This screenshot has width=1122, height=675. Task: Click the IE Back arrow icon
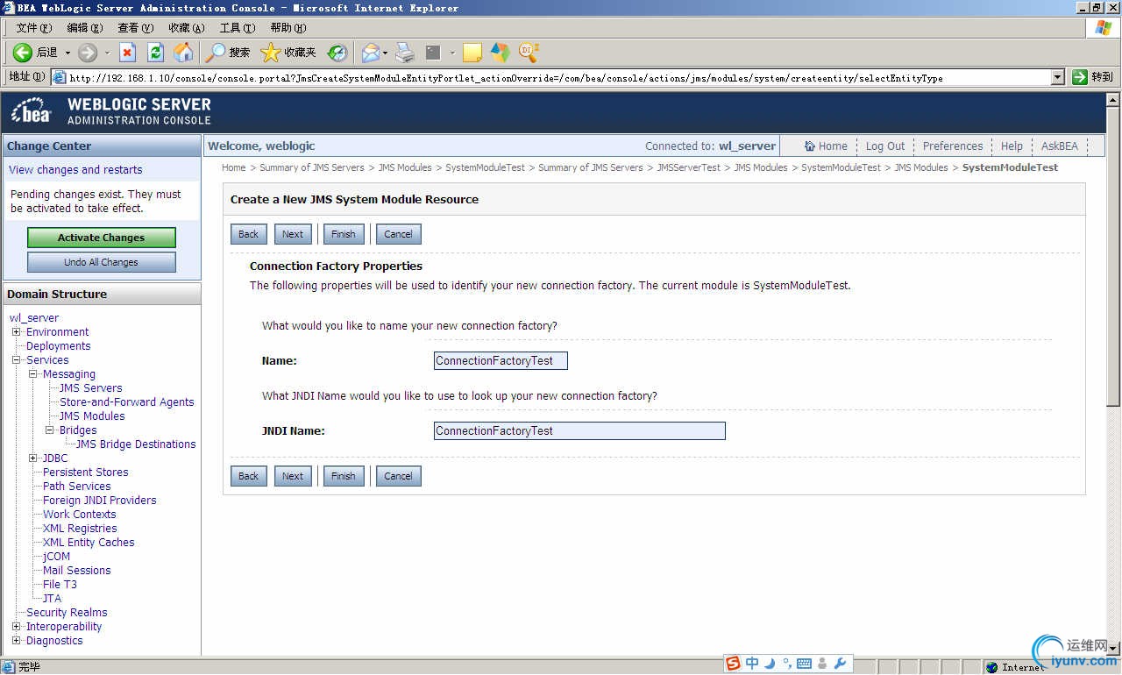22,53
